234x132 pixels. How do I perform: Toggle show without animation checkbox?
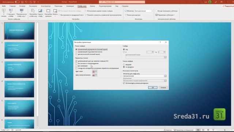pyautogui.click(x=76, y=66)
